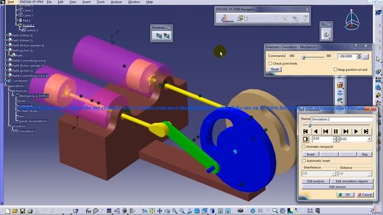383x215 pixels.
Task: Open the Analyze menu
Action: click(116, 2)
